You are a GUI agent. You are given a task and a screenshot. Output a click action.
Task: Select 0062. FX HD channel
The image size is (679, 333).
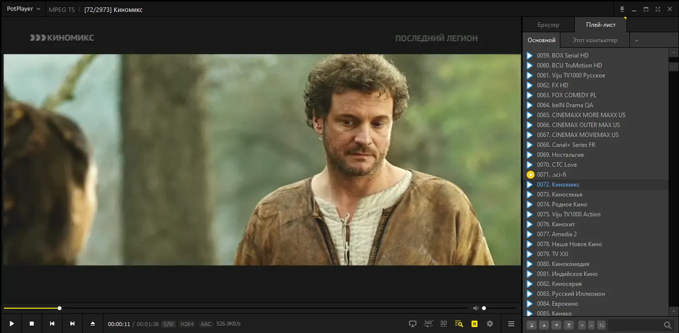(596, 85)
